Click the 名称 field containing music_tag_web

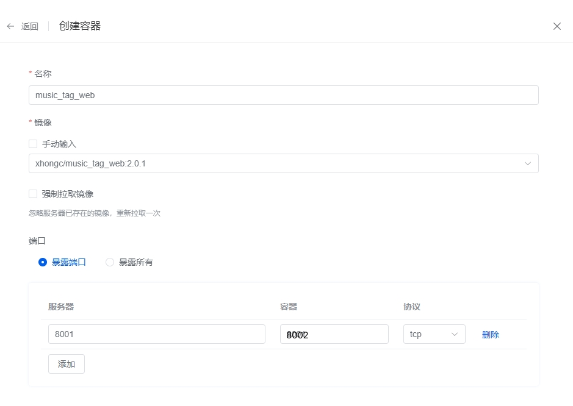click(x=283, y=95)
